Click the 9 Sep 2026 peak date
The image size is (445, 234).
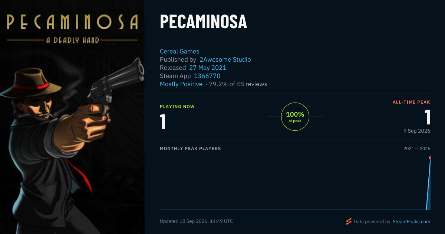[x=416, y=131]
